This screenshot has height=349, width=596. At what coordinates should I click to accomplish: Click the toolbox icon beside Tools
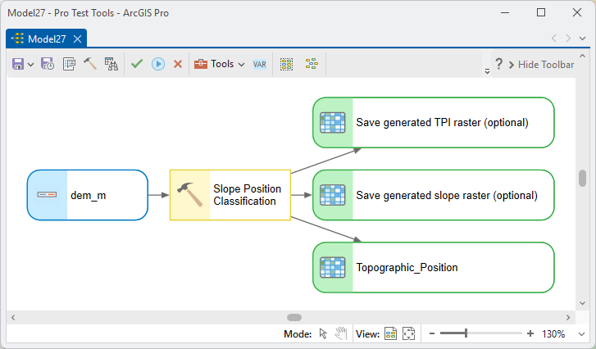(x=201, y=64)
